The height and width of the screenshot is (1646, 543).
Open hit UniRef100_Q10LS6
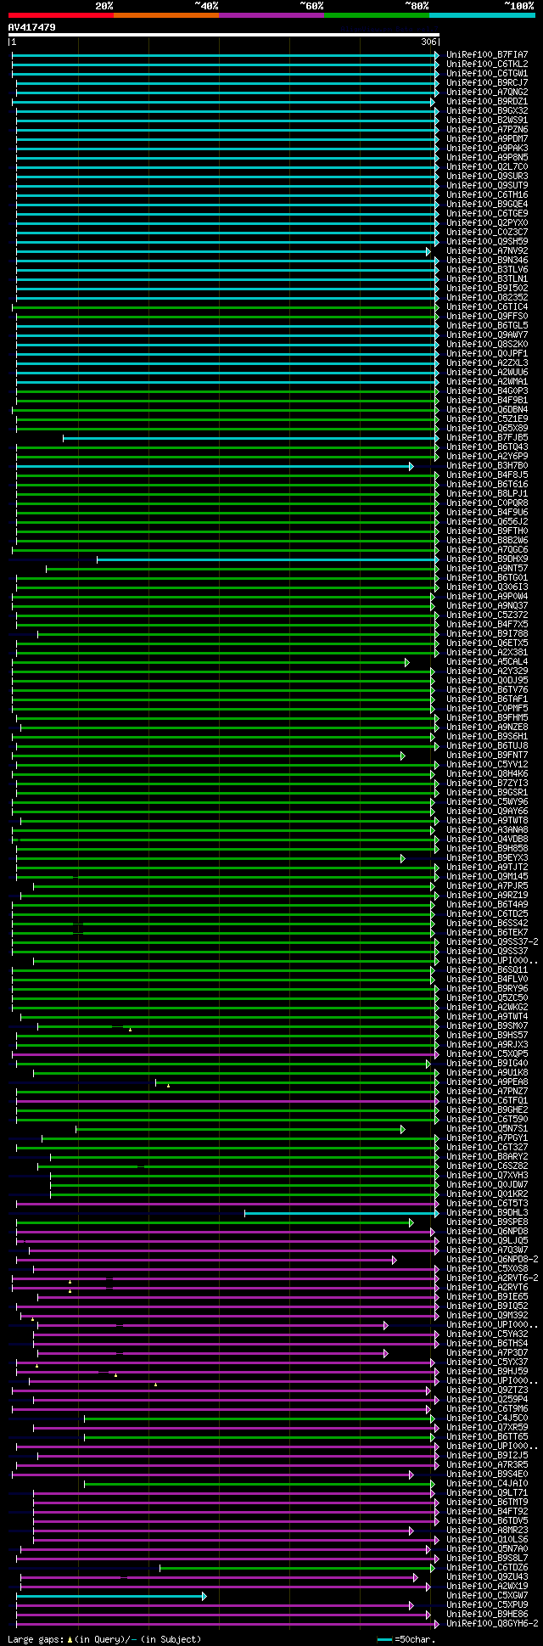(x=487, y=1540)
